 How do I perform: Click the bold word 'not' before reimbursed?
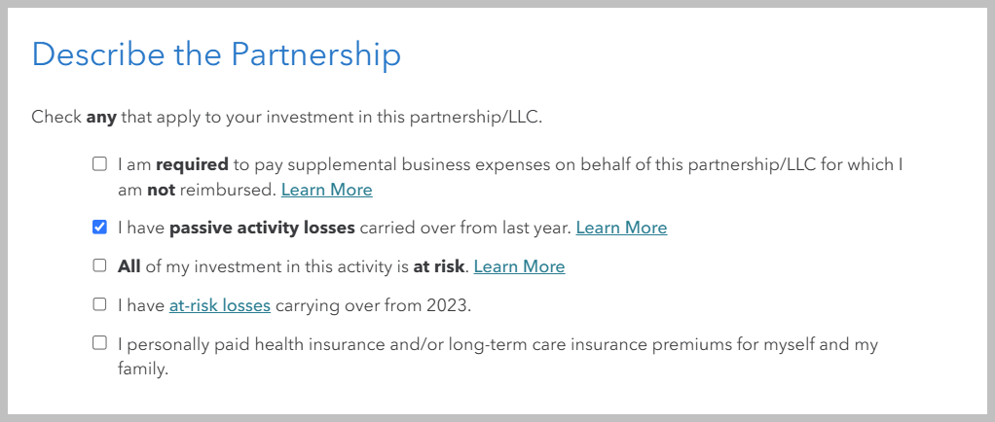(x=162, y=190)
